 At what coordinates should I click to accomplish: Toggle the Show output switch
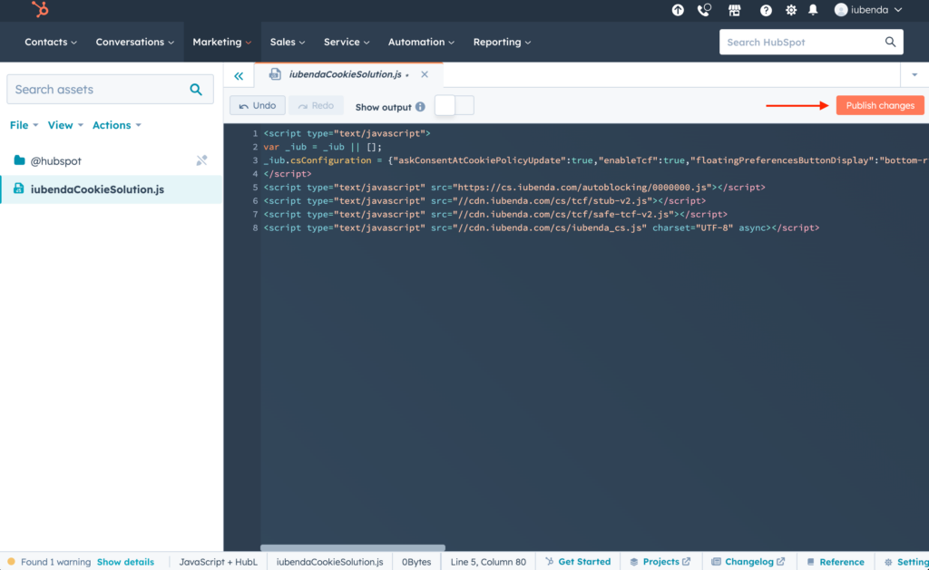click(x=454, y=105)
